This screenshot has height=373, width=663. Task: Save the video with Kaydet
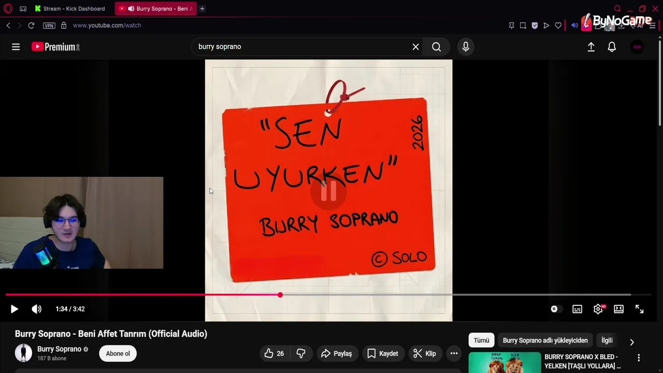click(383, 354)
